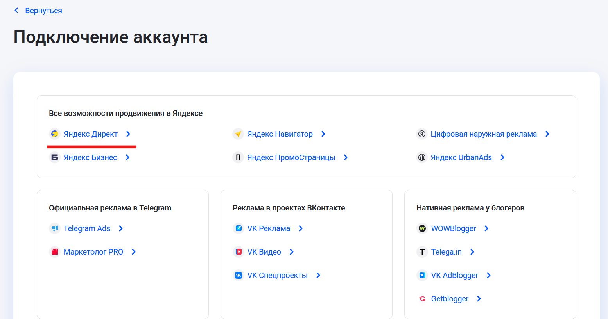
Task: Select the Getblogger link
Action: click(450, 299)
